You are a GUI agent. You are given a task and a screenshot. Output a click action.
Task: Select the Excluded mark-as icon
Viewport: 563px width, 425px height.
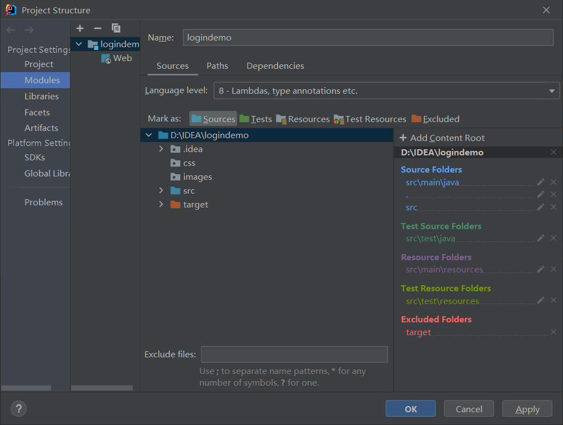pos(416,118)
